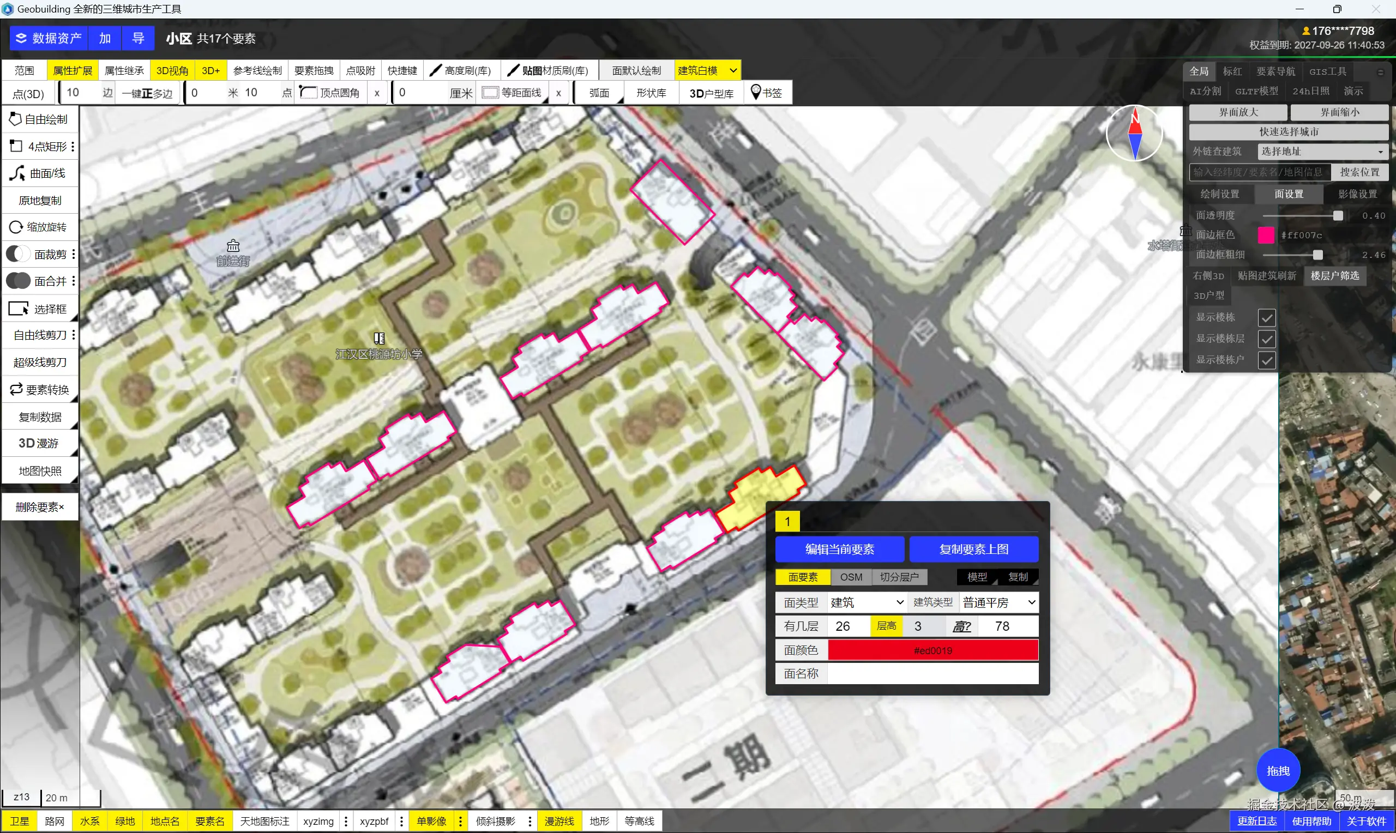Screen dimensions: 1396x833
Task: Uncheck the 显示楼栋户 checkbox
Action: coord(1266,360)
